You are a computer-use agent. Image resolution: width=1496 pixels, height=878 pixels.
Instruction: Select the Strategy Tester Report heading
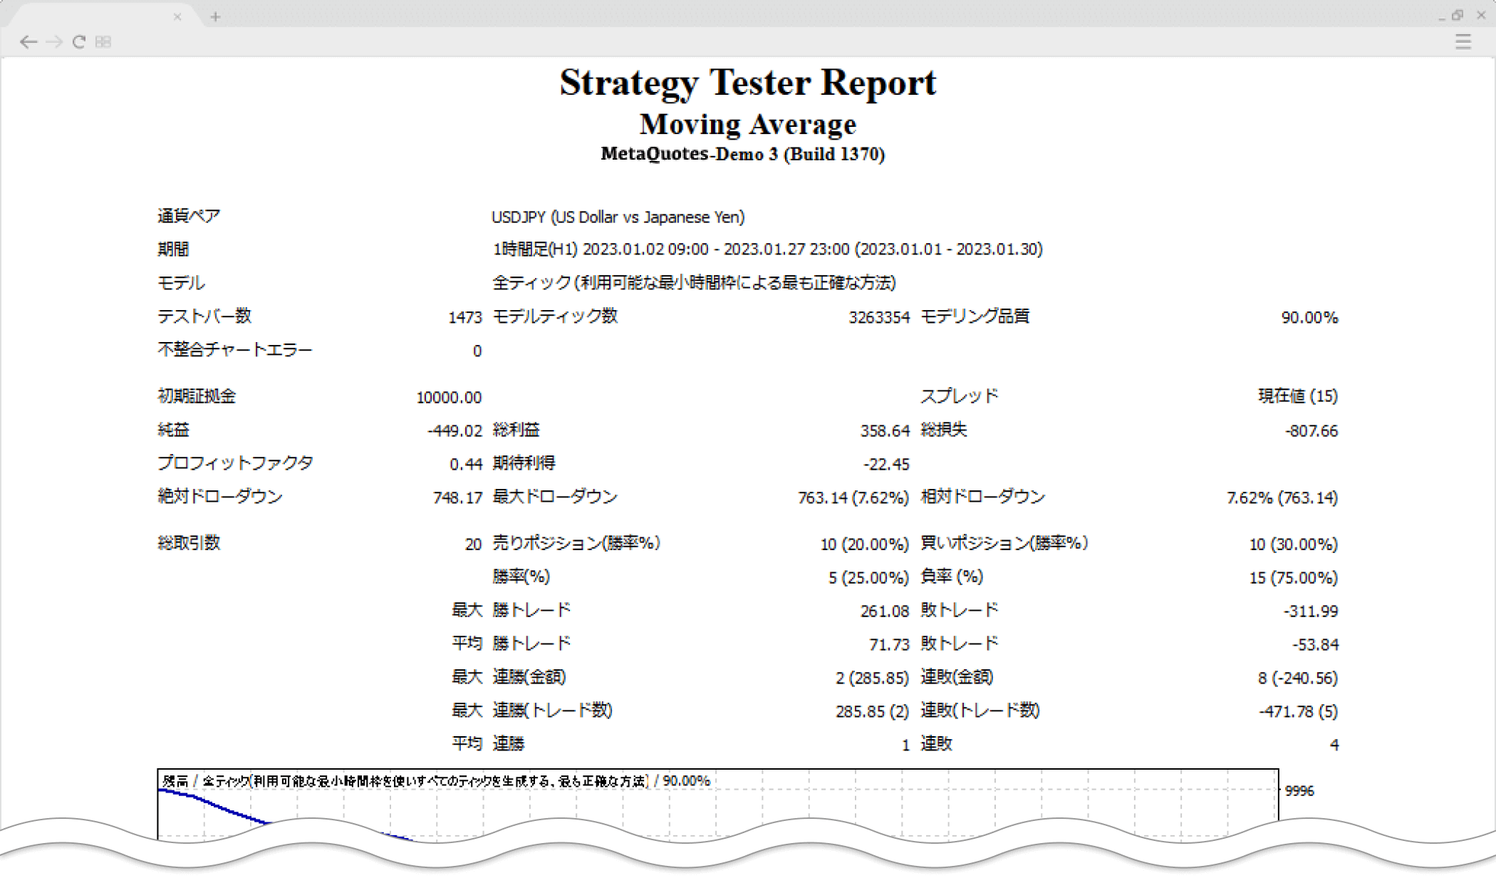point(748,83)
